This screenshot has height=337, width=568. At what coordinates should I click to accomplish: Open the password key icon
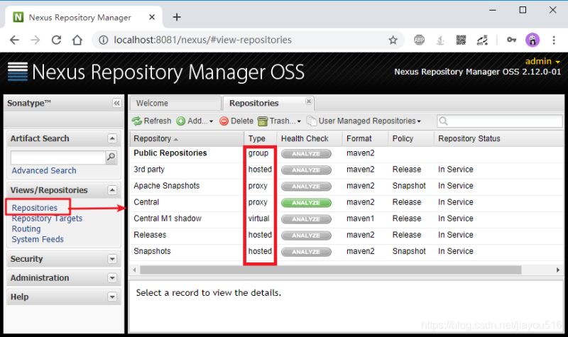[x=511, y=40]
